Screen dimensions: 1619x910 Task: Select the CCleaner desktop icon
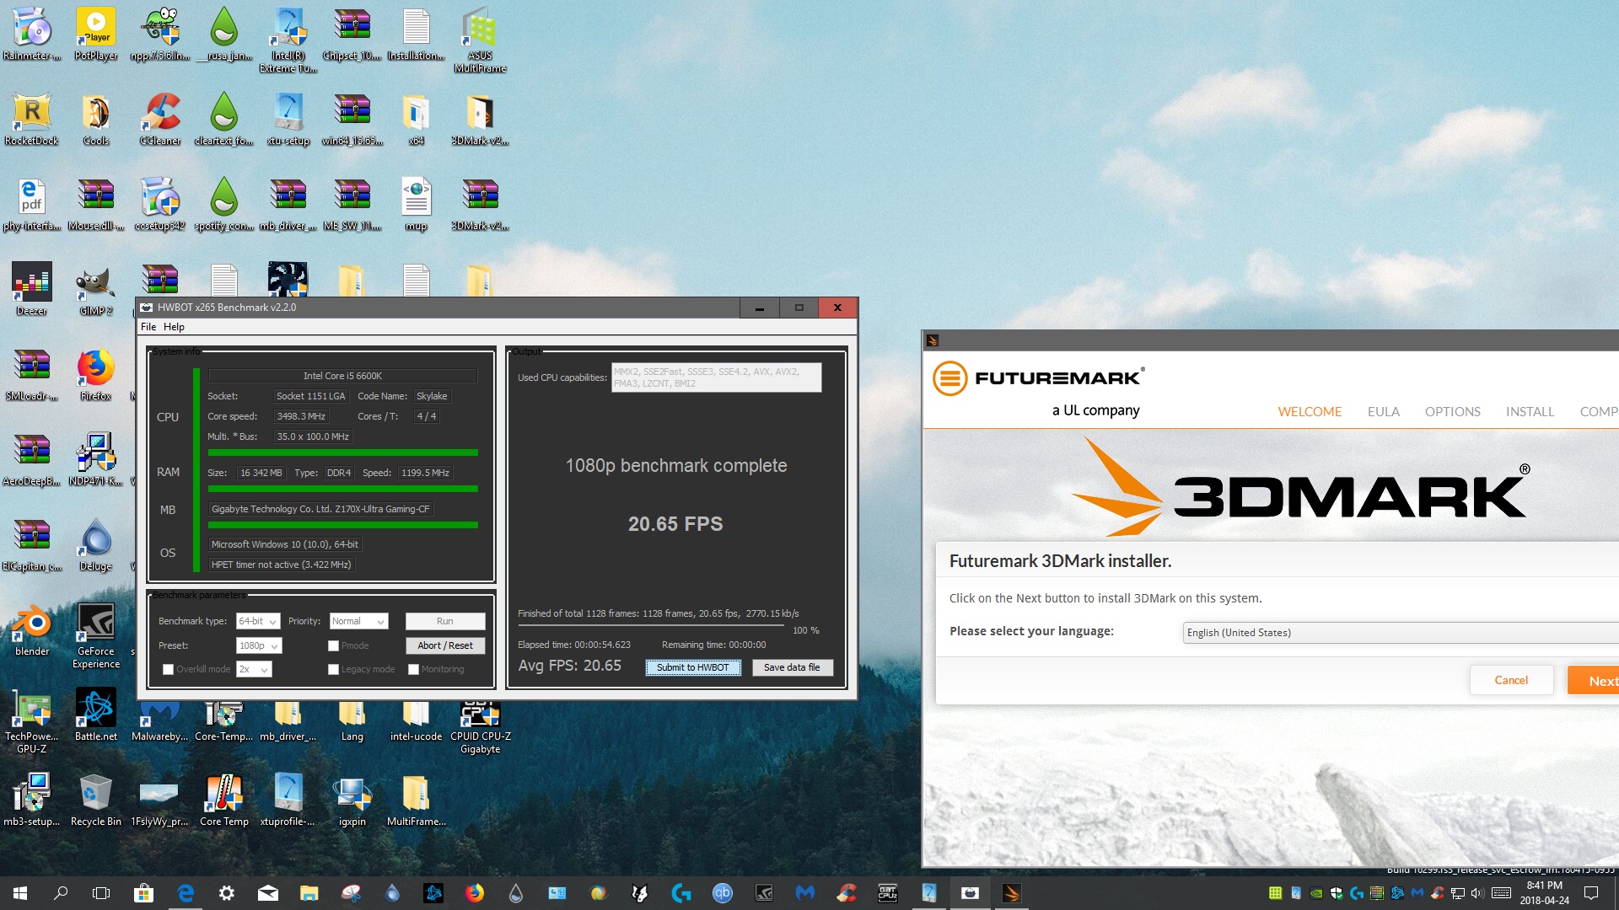coord(160,119)
